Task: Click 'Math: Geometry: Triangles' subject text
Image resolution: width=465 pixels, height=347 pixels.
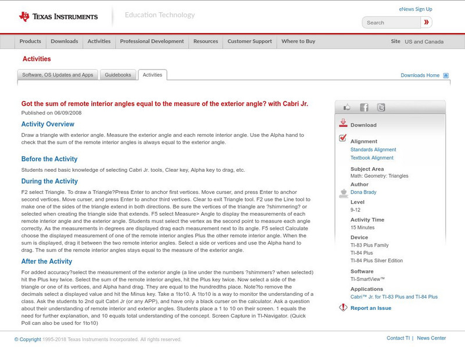Action: click(x=380, y=176)
